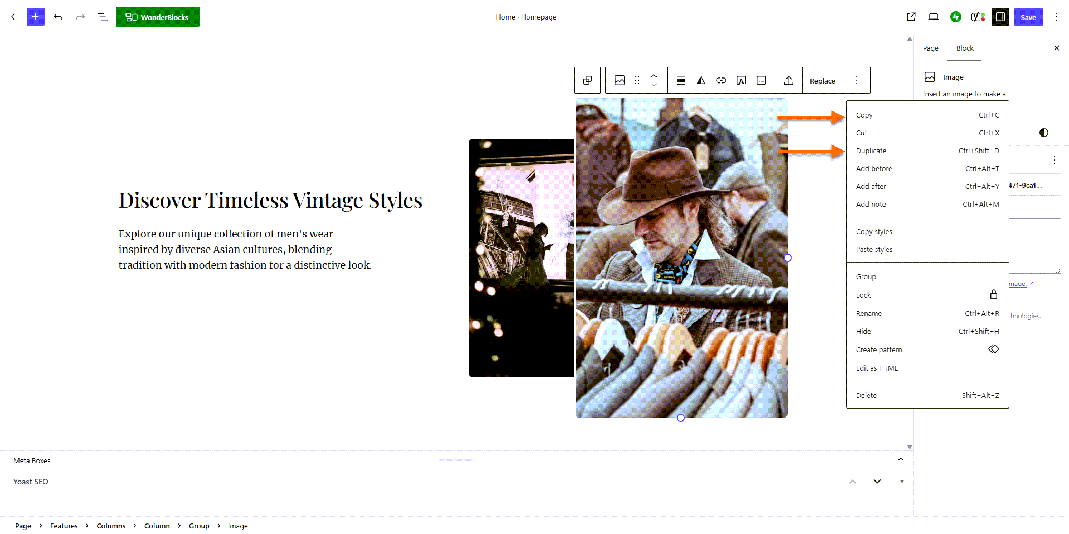Move the Yoast SEO panel down

[x=877, y=482]
